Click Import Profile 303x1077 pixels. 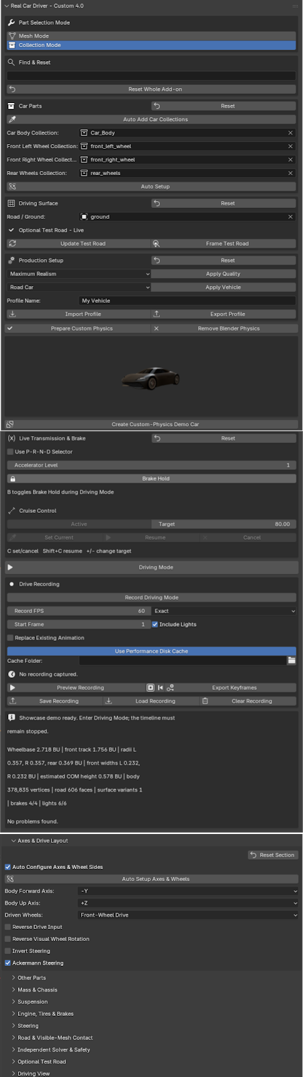coord(79,314)
